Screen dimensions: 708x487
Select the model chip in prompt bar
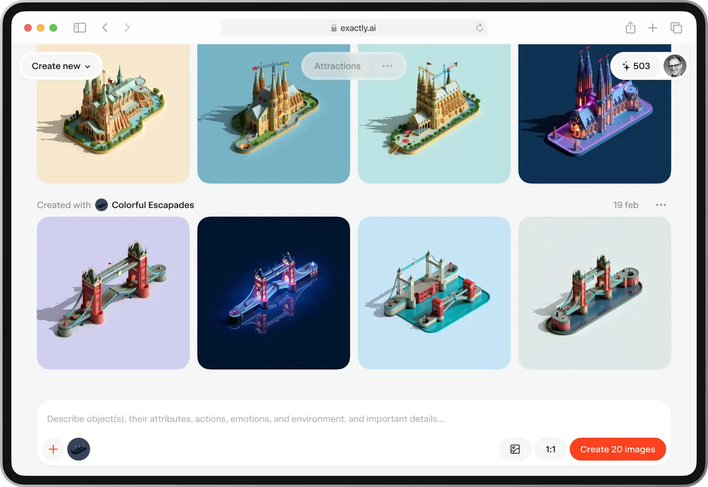coord(79,449)
